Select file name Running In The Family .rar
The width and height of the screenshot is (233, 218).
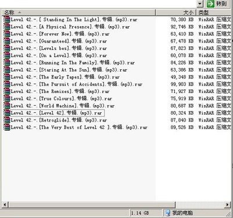point(73,63)
